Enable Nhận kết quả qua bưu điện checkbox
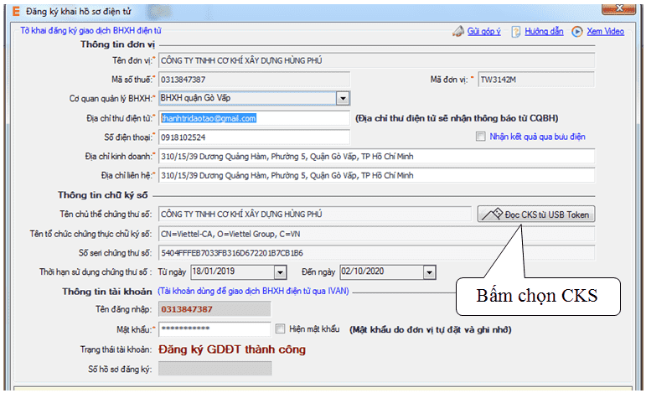The height and width of the screenshot is (393, 646). pos(481,137)
